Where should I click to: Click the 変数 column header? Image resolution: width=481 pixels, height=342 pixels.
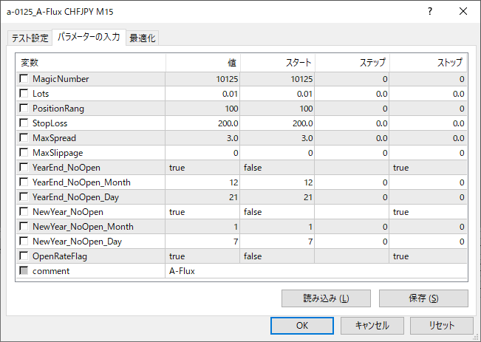click(91, 63)
